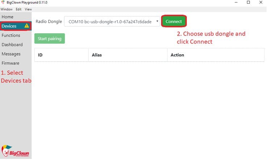This screenshot has height=160, width=268.
Task: Open the Radio Dongle COM port dropdown
Action: pos(112,22)
